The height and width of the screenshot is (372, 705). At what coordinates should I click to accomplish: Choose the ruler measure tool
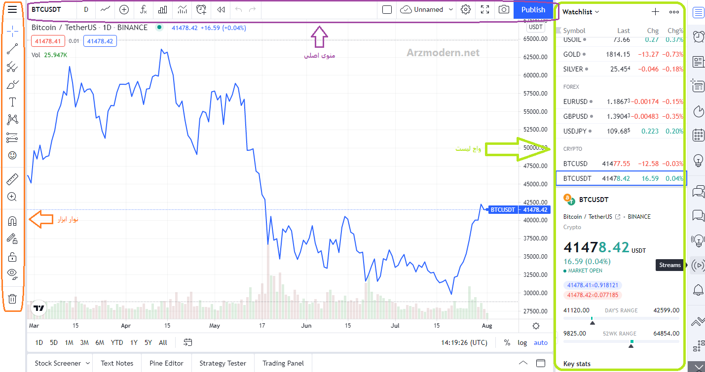tap(12, 179)
